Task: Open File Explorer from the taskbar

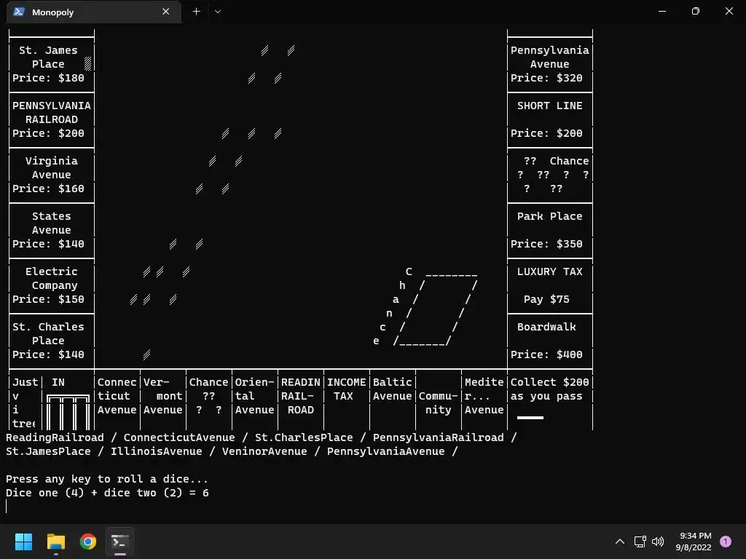Action: pos(55,542)
